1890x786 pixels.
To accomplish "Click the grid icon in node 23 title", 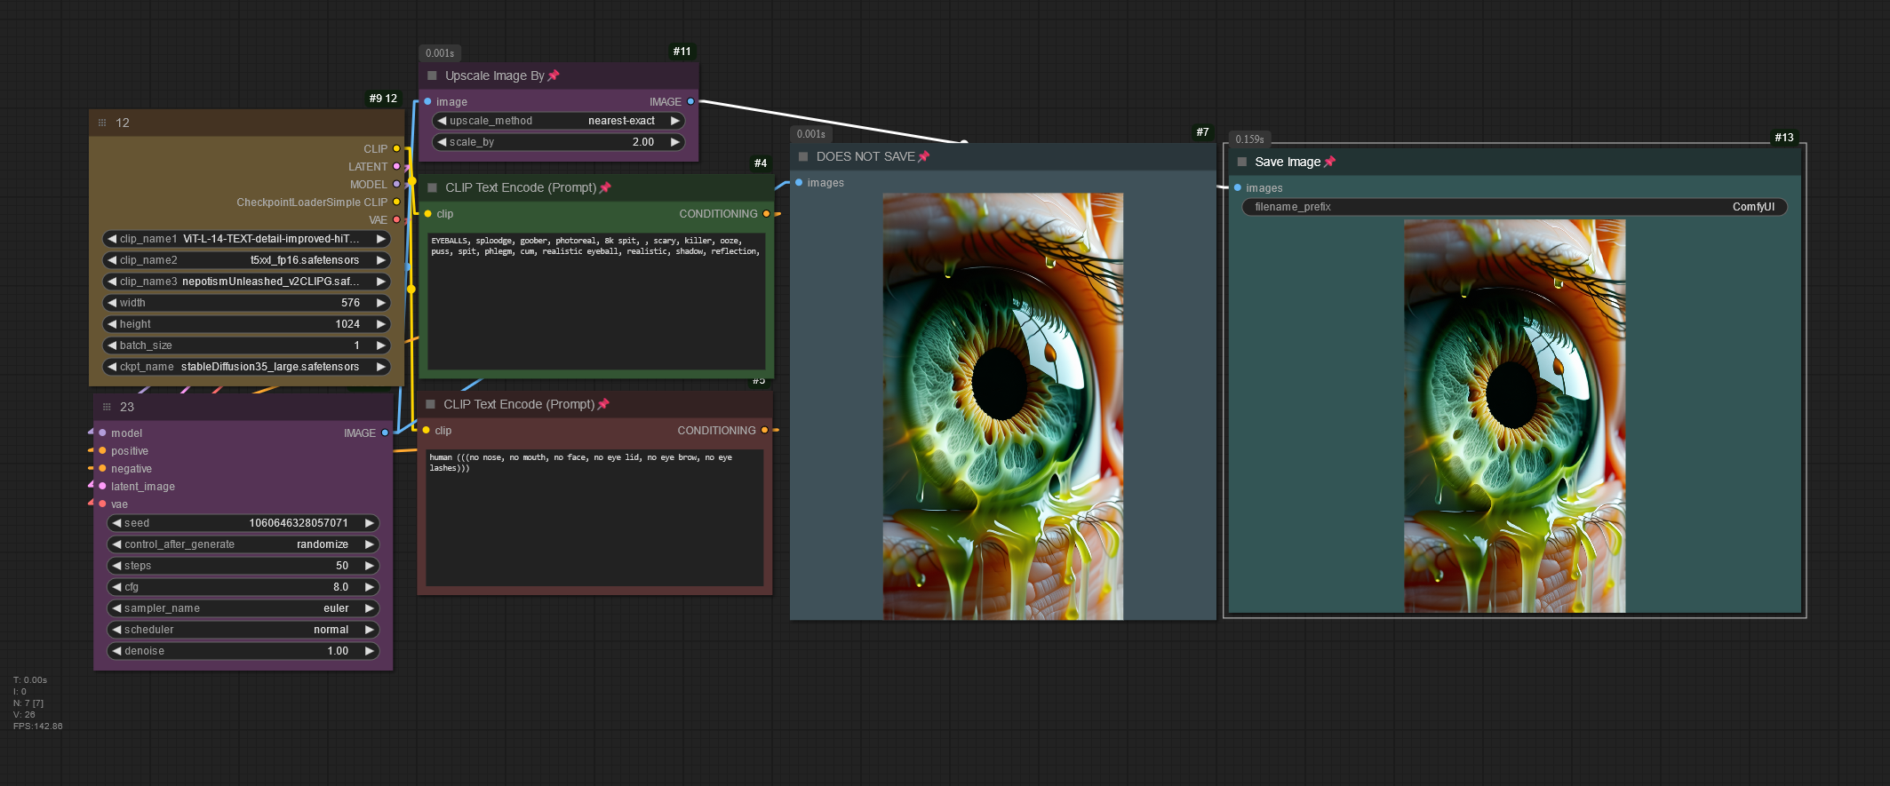I will click(x=107, y=407).
